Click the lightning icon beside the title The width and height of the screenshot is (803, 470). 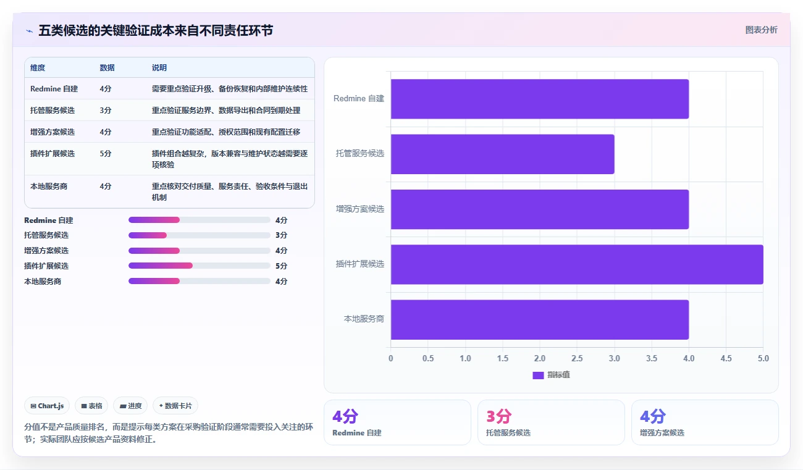click(x=30, y=31)
